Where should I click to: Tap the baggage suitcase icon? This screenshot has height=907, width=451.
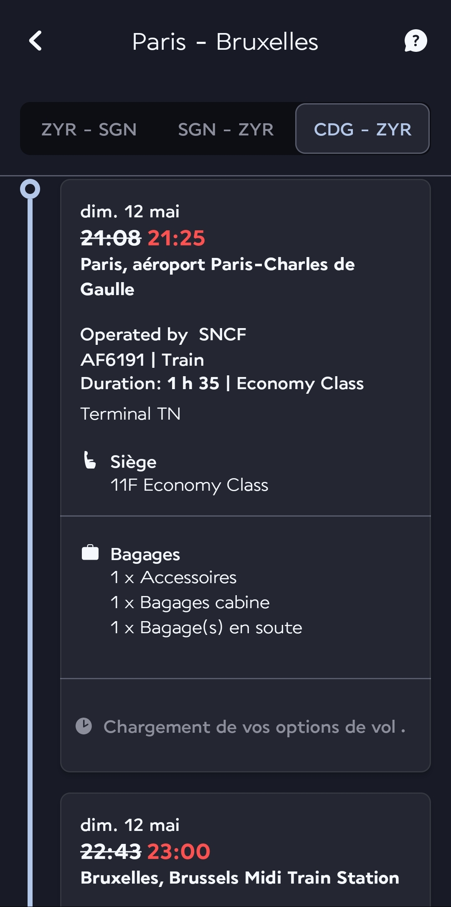point(90,553)
